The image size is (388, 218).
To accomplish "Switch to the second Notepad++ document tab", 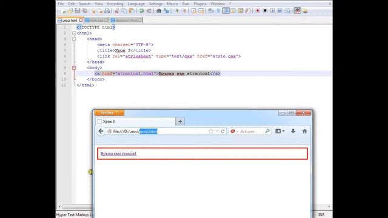I will click(96, 20).
